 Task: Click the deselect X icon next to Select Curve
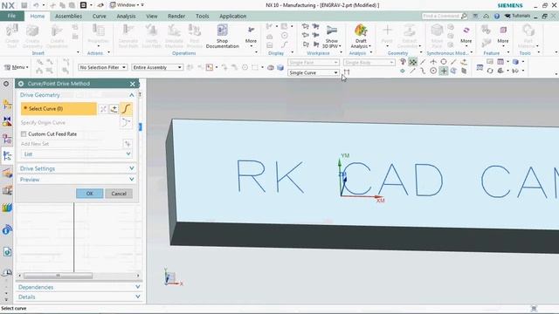point(103,108)
